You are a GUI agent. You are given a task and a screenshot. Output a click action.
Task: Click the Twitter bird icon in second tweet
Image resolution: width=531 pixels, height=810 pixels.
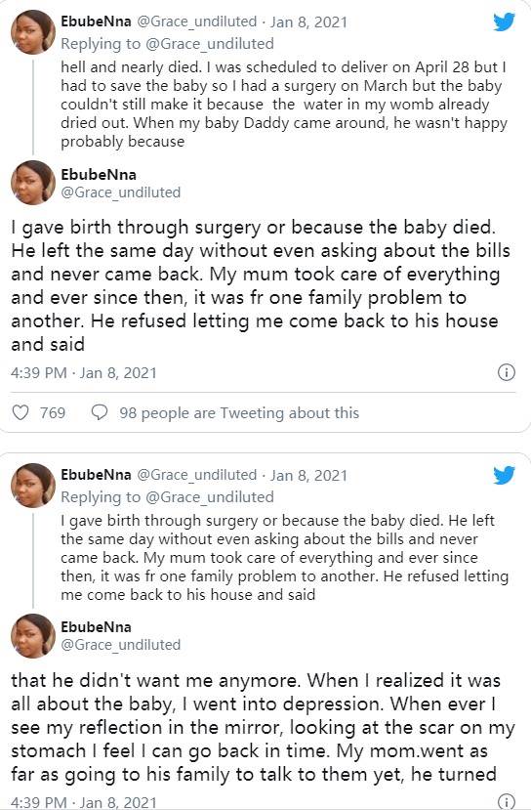tap(505, 475)
